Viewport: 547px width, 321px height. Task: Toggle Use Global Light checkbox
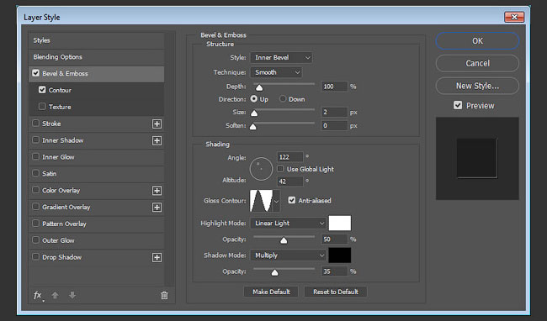[280, 169]
